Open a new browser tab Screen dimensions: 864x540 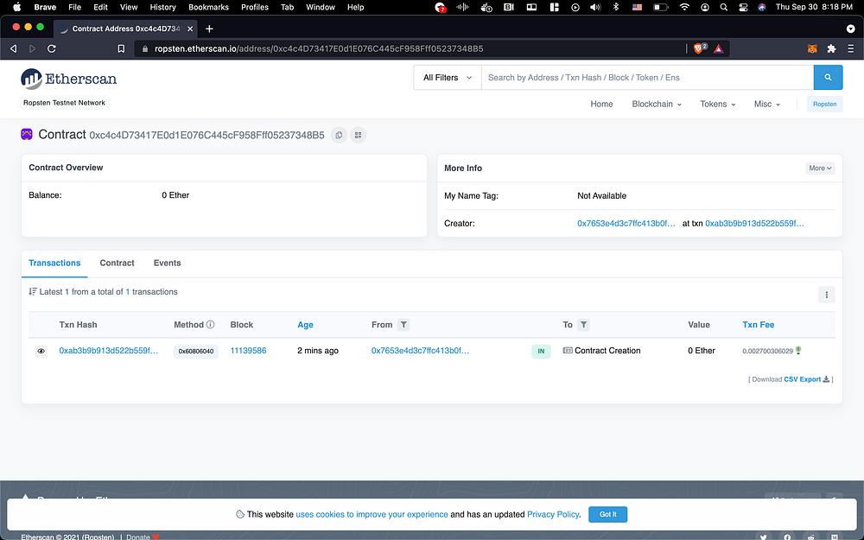(209, 29)
